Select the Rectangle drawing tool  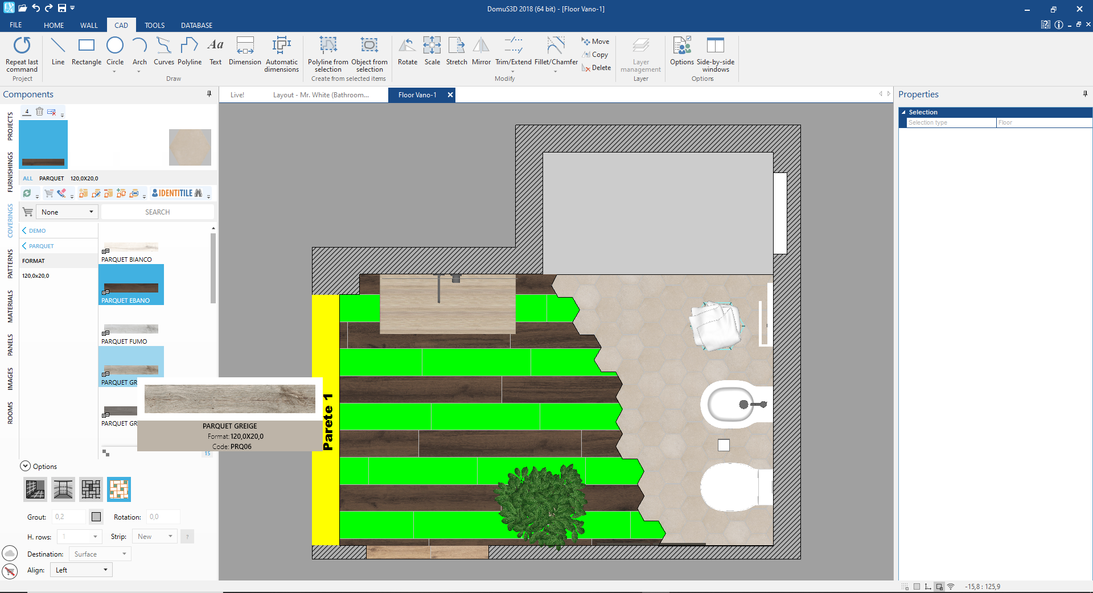tap(87, 51)
